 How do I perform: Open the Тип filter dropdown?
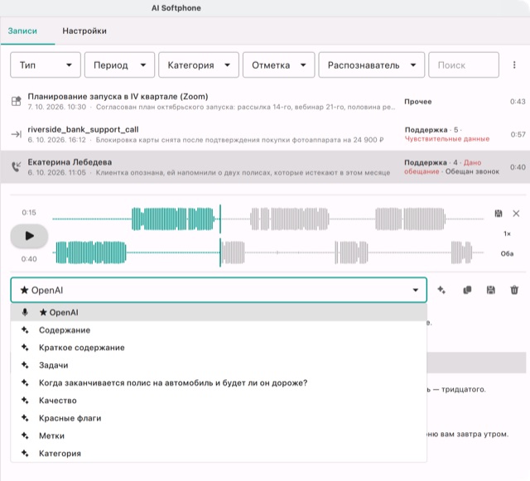46,65
